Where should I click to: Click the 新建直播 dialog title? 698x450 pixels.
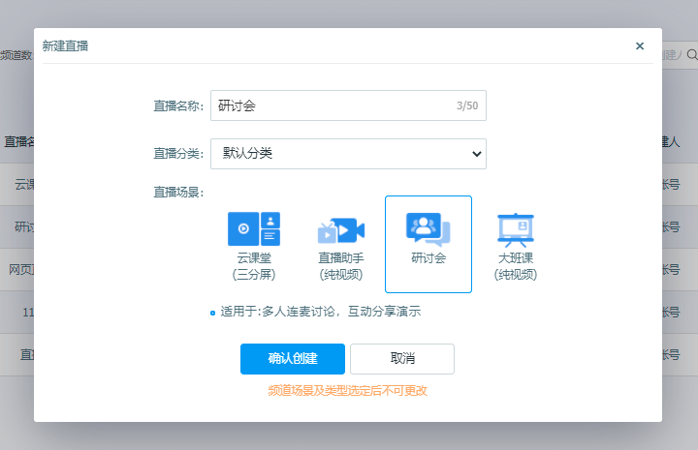click(66, 45)
